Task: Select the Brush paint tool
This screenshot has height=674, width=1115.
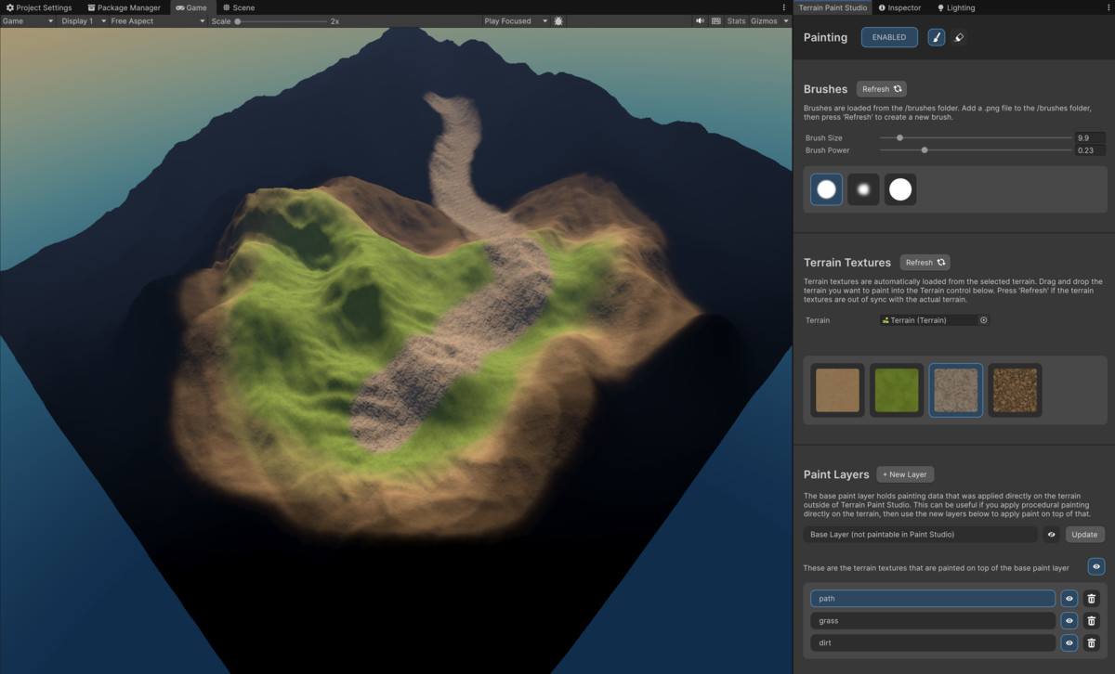Action: (x=936, y=37)
